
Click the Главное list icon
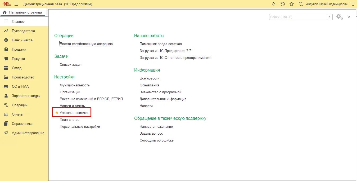pyautogui.click(x=6, y=22)
